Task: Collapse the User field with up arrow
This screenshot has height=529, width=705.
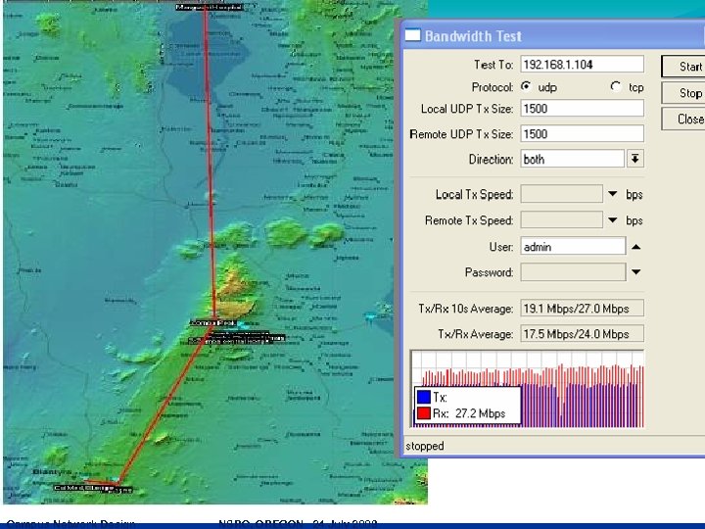Action: pyautogui.click(x=635, y=247)
